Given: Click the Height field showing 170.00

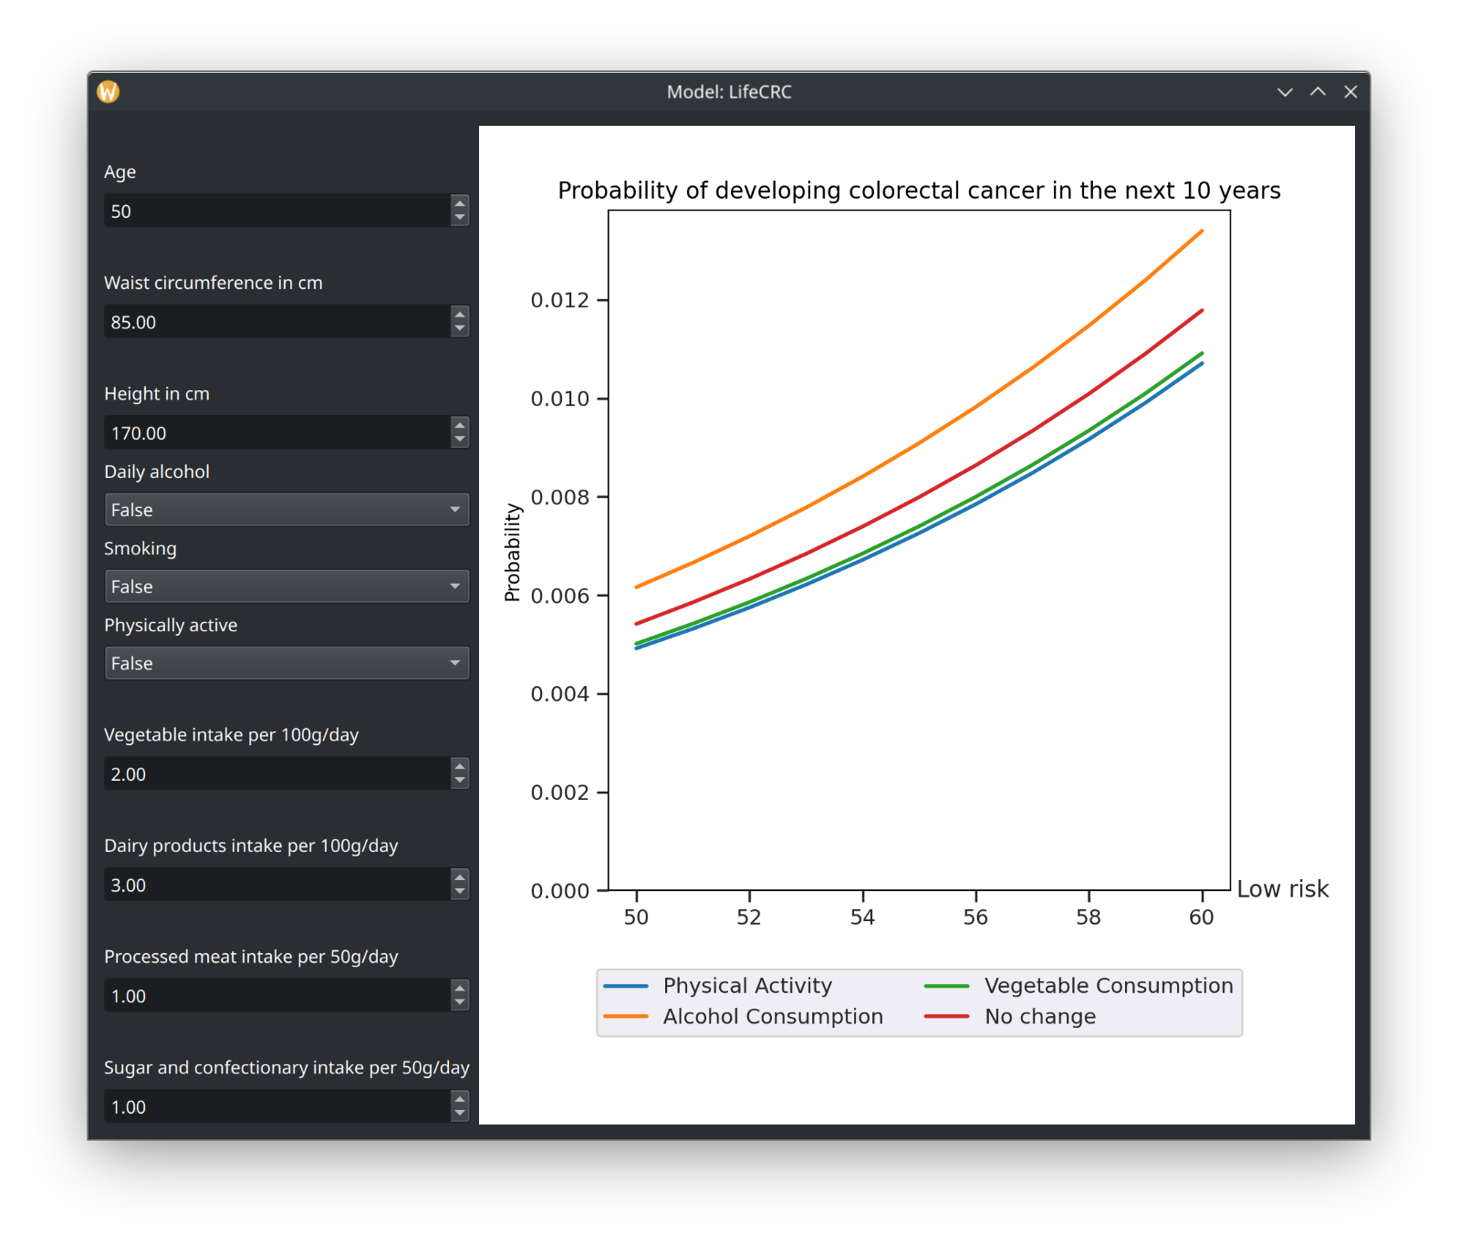Looking at the screenshot, I should pyautogui.click(x=277, y=432).
